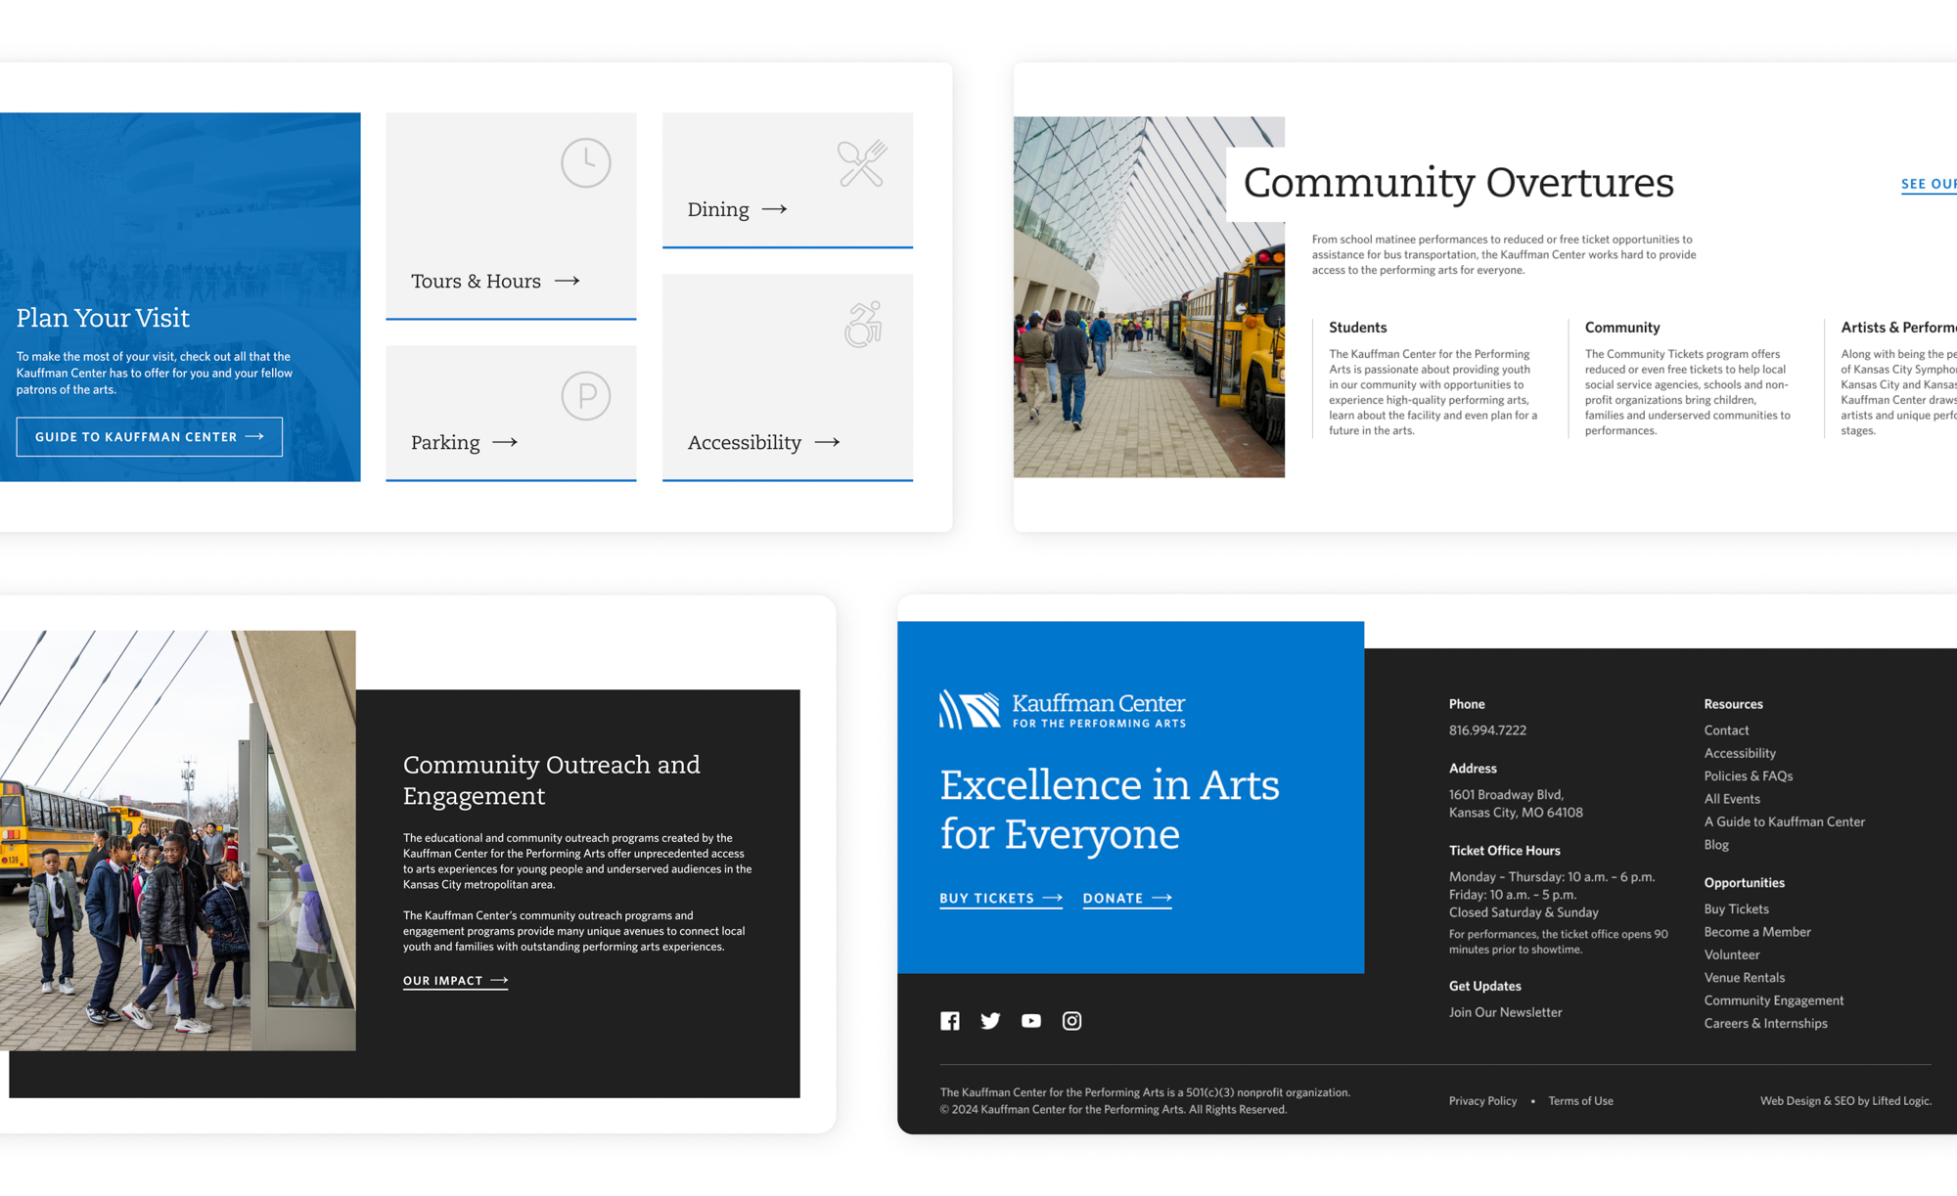Open Community Engagement footer link
Viewport: 1957px width, 1196px height.
(1774, 1000)
